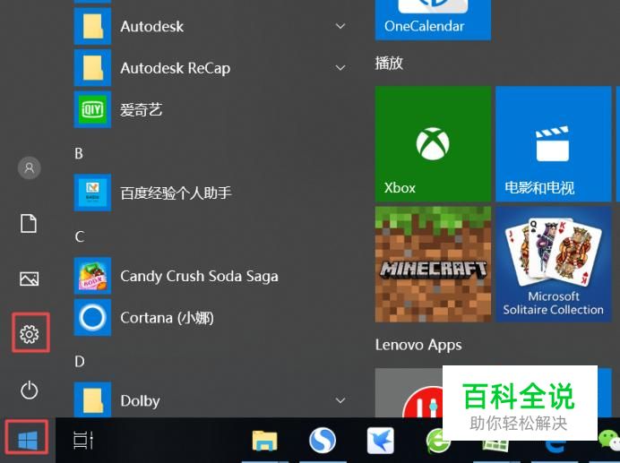The height and width of the screenshot is (463, 620).
Task: Open the Pictures shortcut icon
Action: [30, 279]
